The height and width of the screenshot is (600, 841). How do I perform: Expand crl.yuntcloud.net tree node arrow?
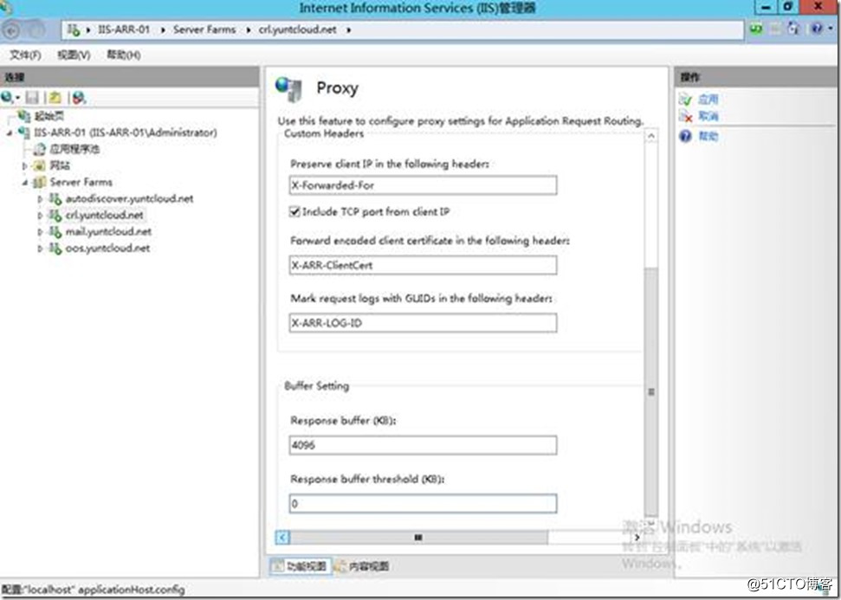point(40,216)
